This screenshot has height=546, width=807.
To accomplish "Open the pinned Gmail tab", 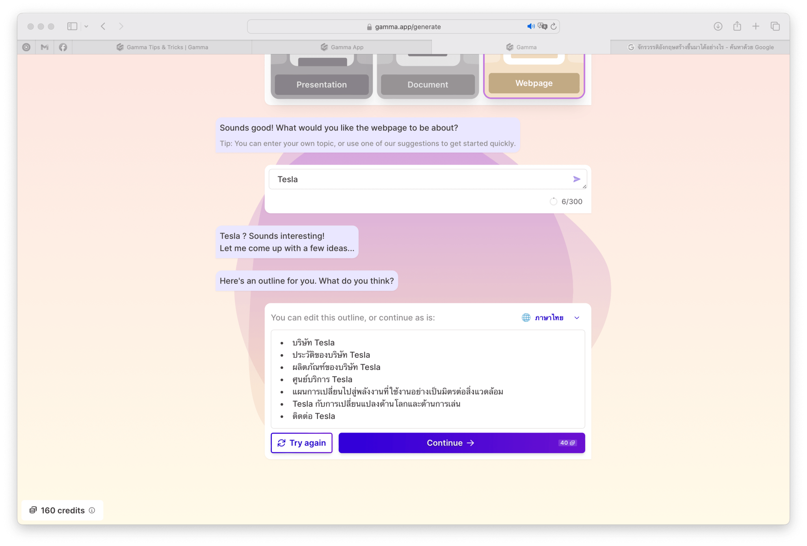I will [x=45, y=47].
